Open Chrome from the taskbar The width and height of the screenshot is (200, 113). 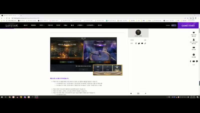pyautogui.click(x=9, y=97)
